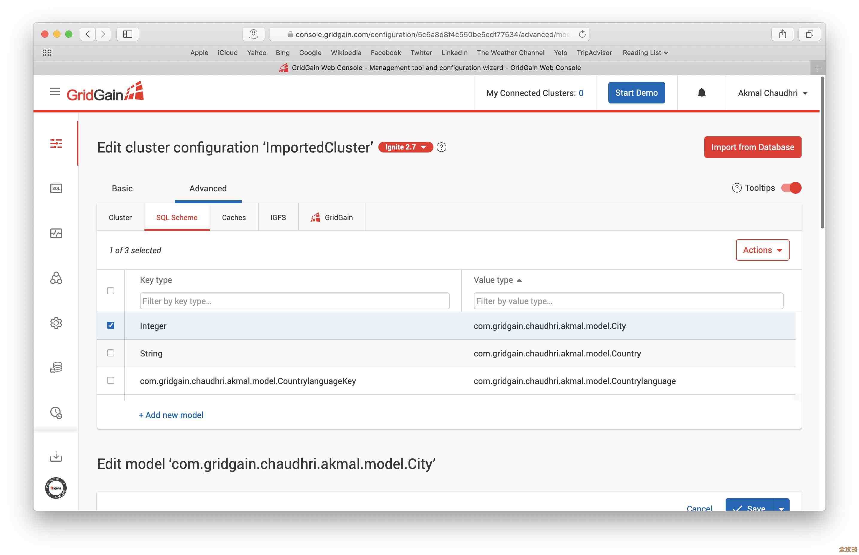Click the configuration sliders sidebar icon
The width and height of the screenshot is (859, 555).
pos(56,144)
